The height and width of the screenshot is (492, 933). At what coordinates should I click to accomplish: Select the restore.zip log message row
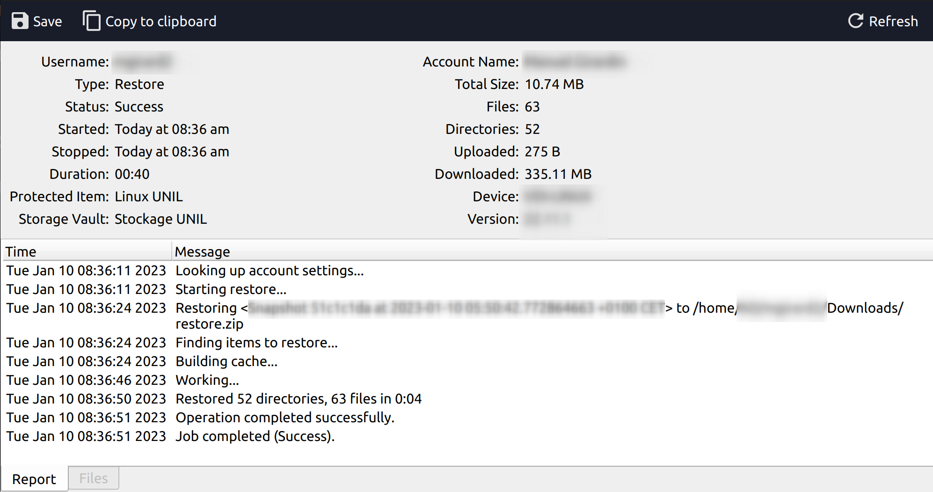209,323
